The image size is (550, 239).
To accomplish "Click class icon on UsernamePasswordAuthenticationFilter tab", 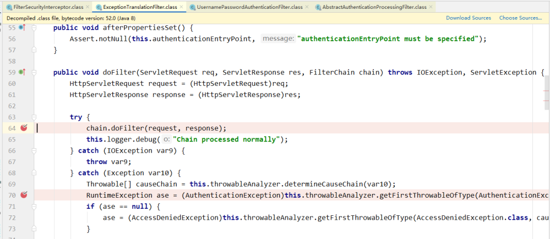I will pyautogui.click(x=192, y=7).
